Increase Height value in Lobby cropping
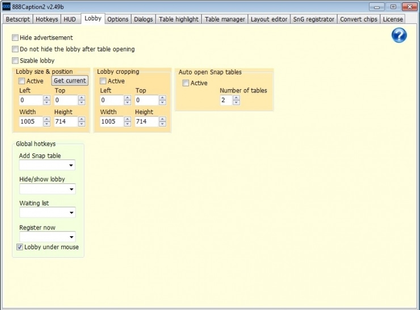This screenshot has width=420, height=310. (x=162, y=119)
